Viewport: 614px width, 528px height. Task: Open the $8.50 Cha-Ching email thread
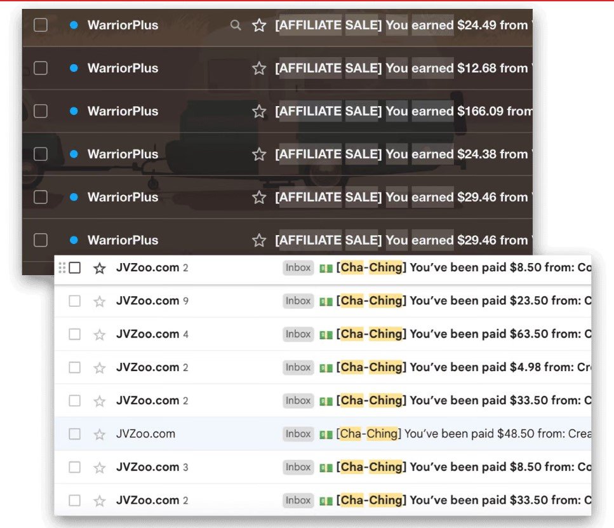pyautogui.click(x=444, y=267)
